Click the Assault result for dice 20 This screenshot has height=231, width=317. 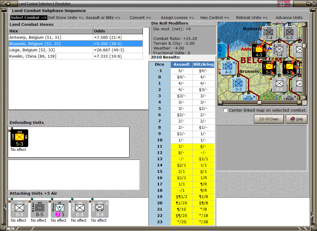click(181, 203)
